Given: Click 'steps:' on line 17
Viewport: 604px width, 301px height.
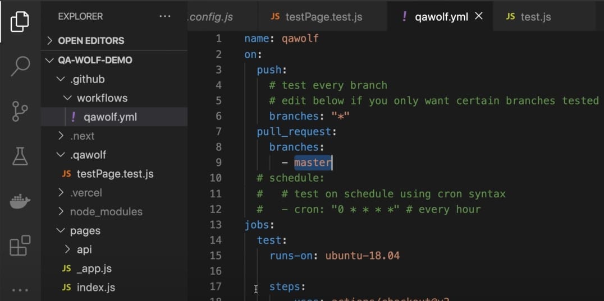Looking at the screenshot, I should (x=287, y=287).
